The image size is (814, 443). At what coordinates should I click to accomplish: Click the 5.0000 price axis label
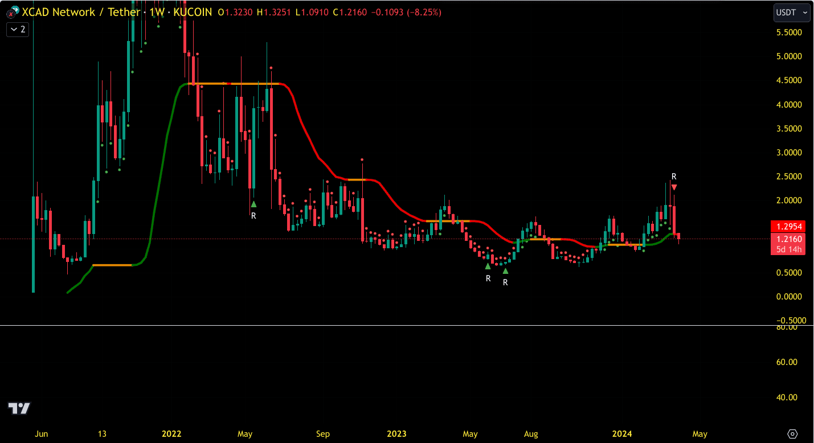pos(788,56)
